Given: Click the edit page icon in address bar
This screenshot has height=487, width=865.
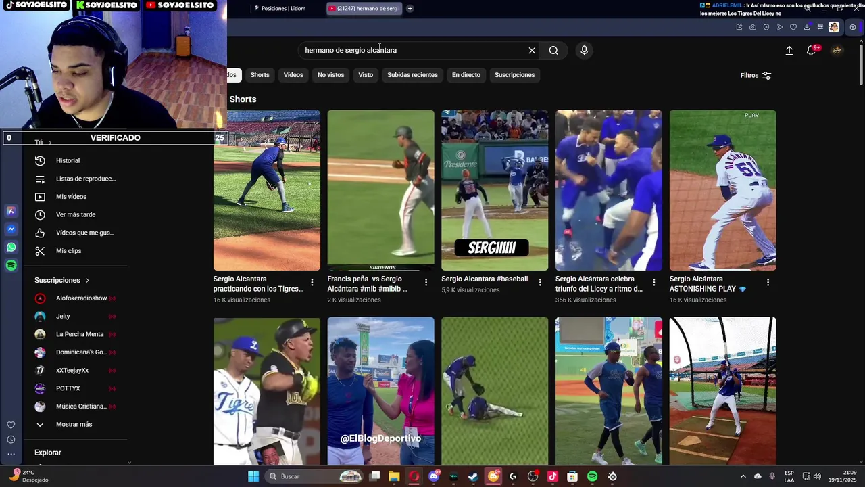Looking at the screenshot, I should click(x=739, y=27).
